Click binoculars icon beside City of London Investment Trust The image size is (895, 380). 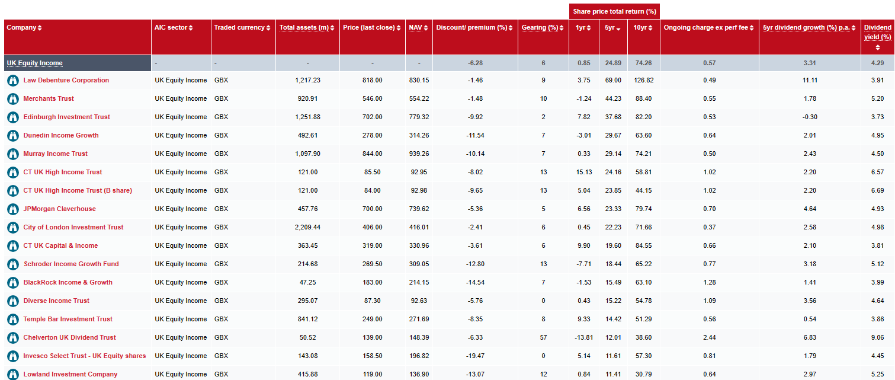coord(13,228)
